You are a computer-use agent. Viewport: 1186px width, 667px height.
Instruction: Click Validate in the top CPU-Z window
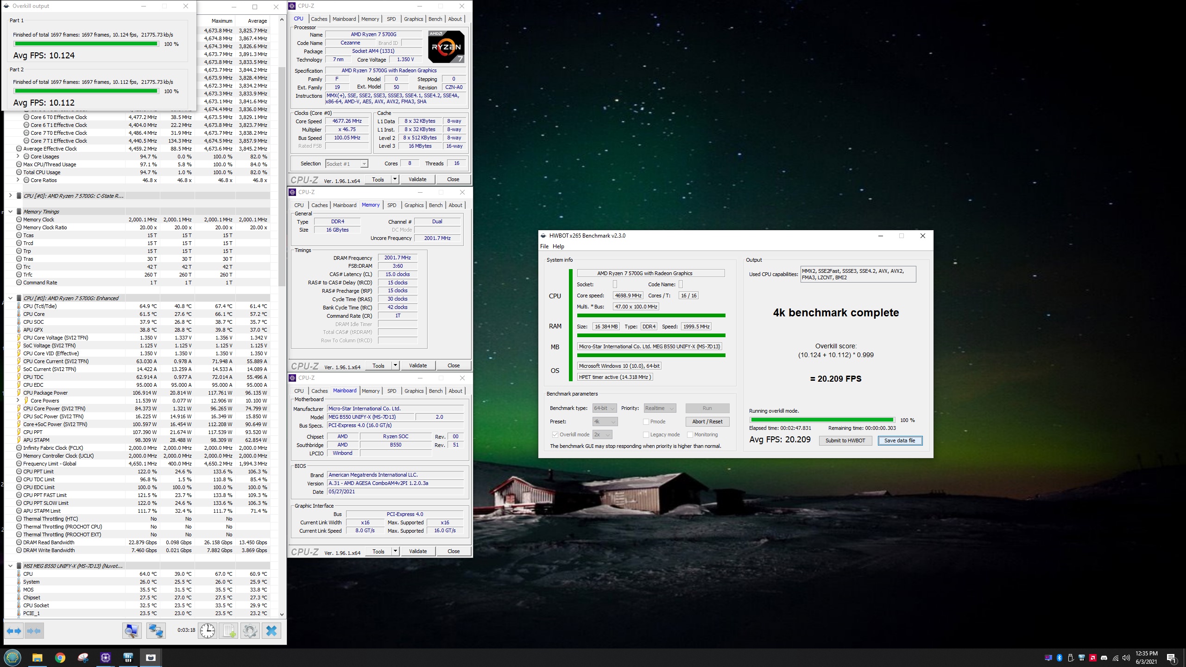point(417,179)
